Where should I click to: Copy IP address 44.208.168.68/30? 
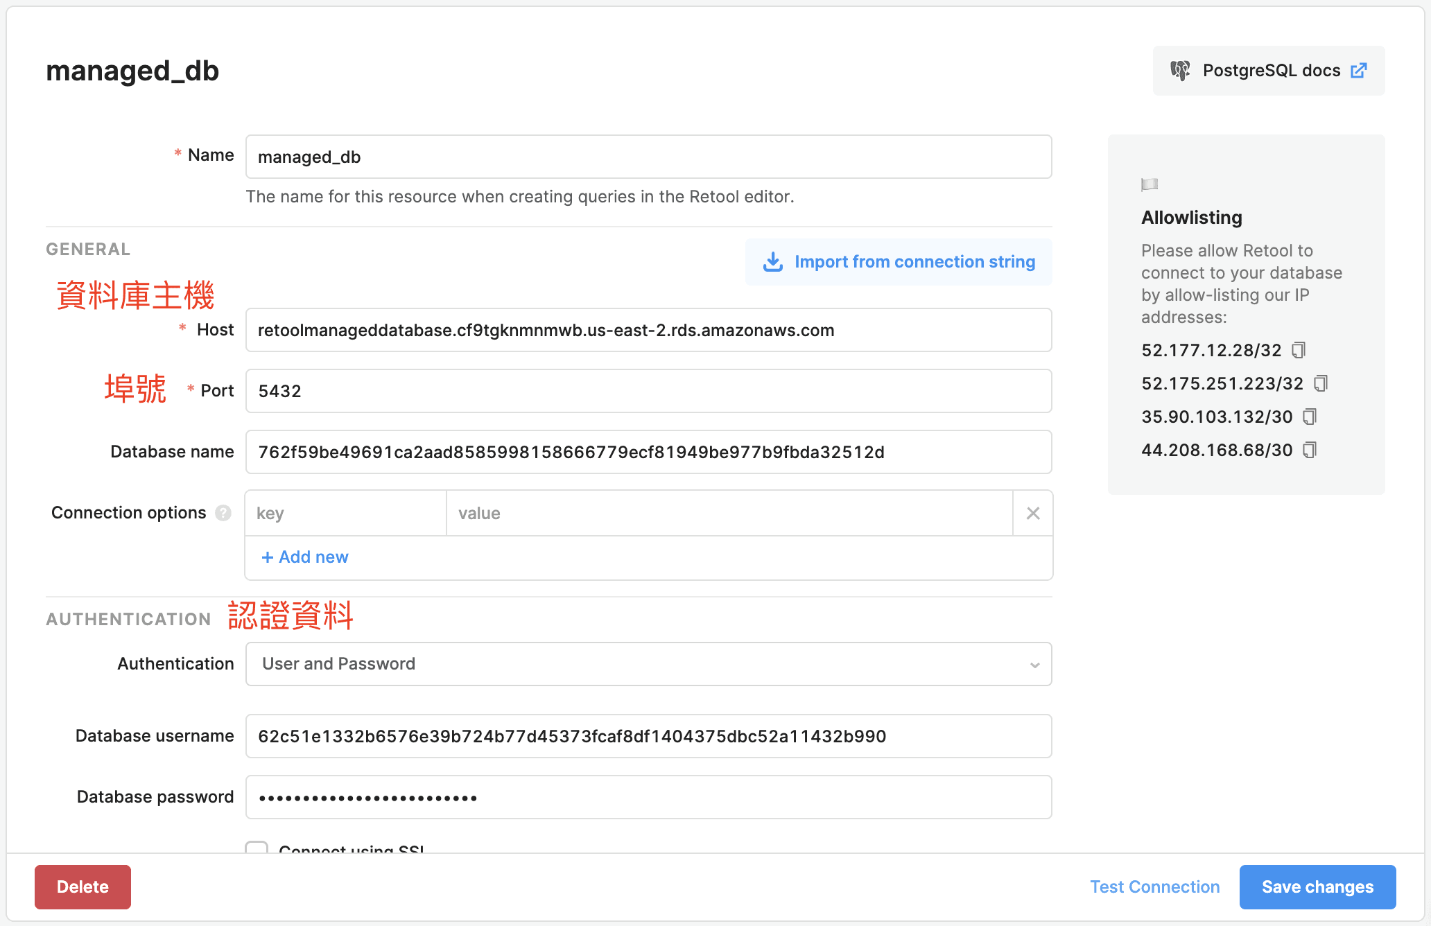1310,450
